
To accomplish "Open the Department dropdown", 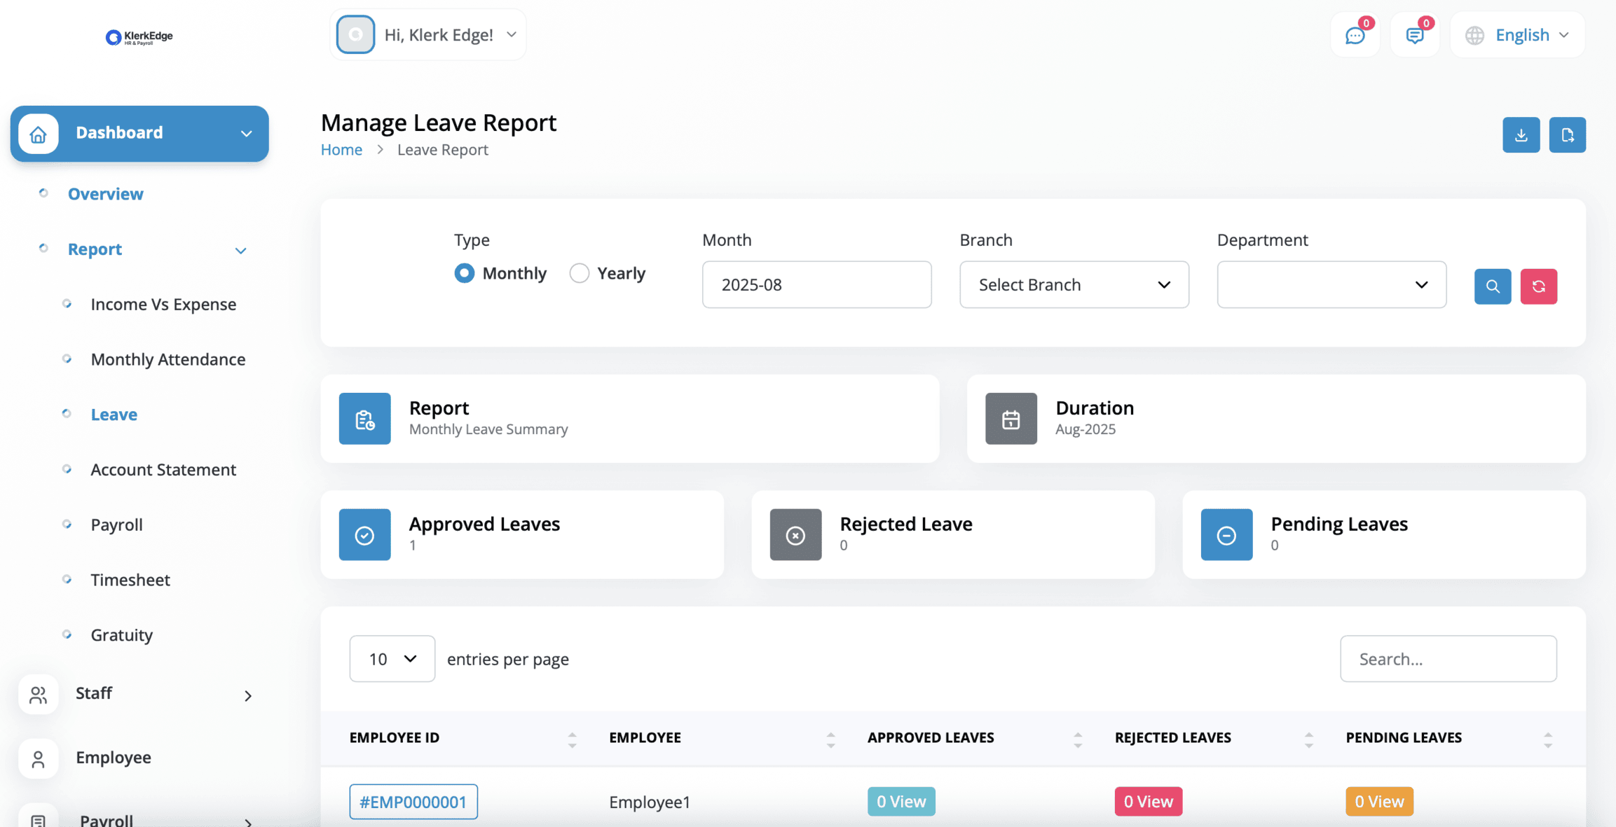I will tap(1331, 285).
